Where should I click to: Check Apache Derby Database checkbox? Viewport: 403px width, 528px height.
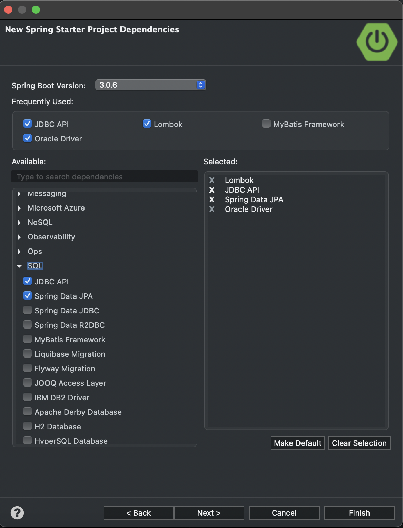pos(28,411)
